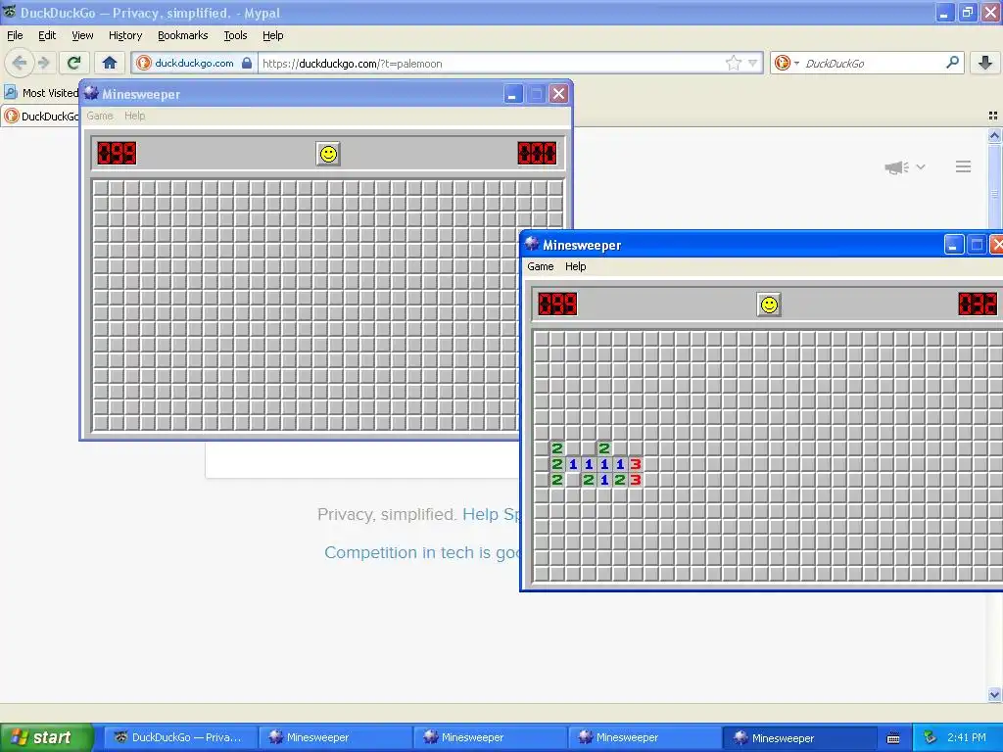Viewport: 1003px width, 752px height.
Task: Click the DuckDuckGo search input field
Action: 873,63
